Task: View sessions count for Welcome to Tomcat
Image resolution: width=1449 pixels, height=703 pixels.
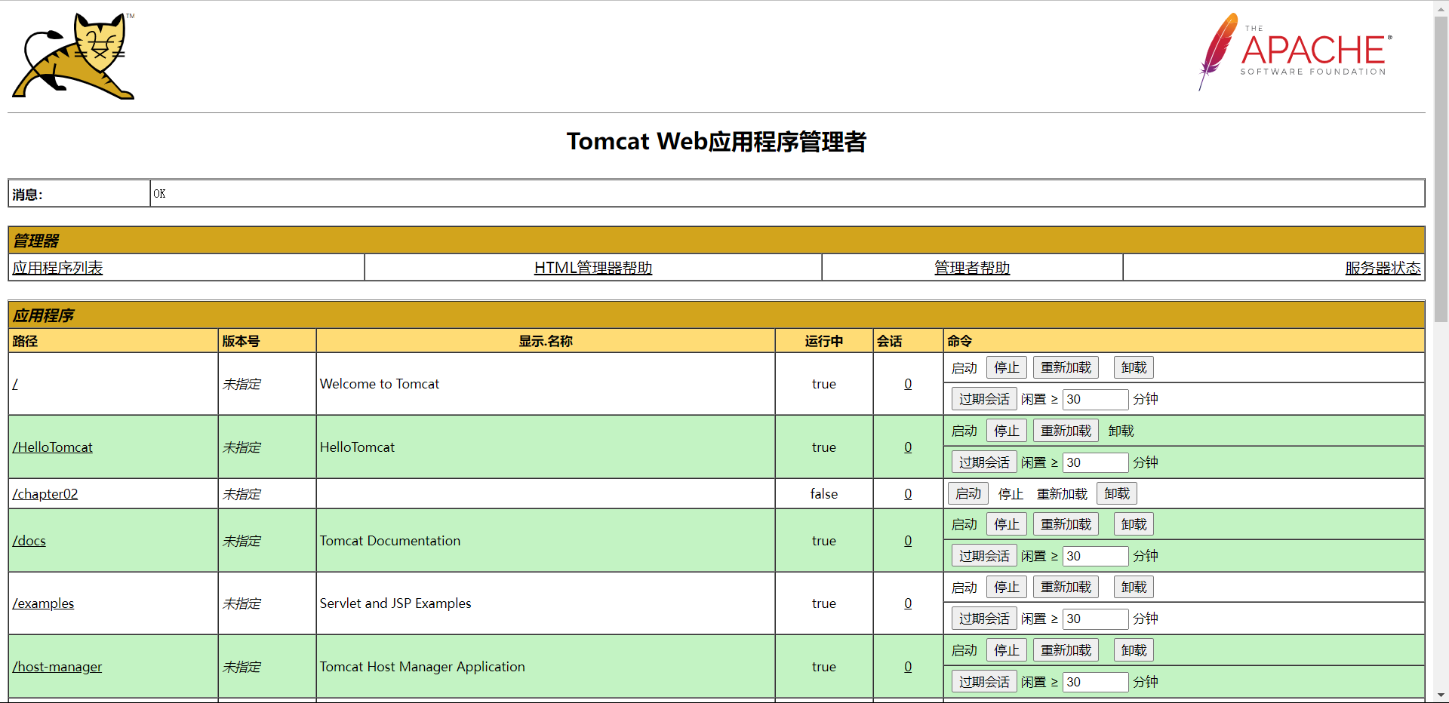Action: (908, 384)
